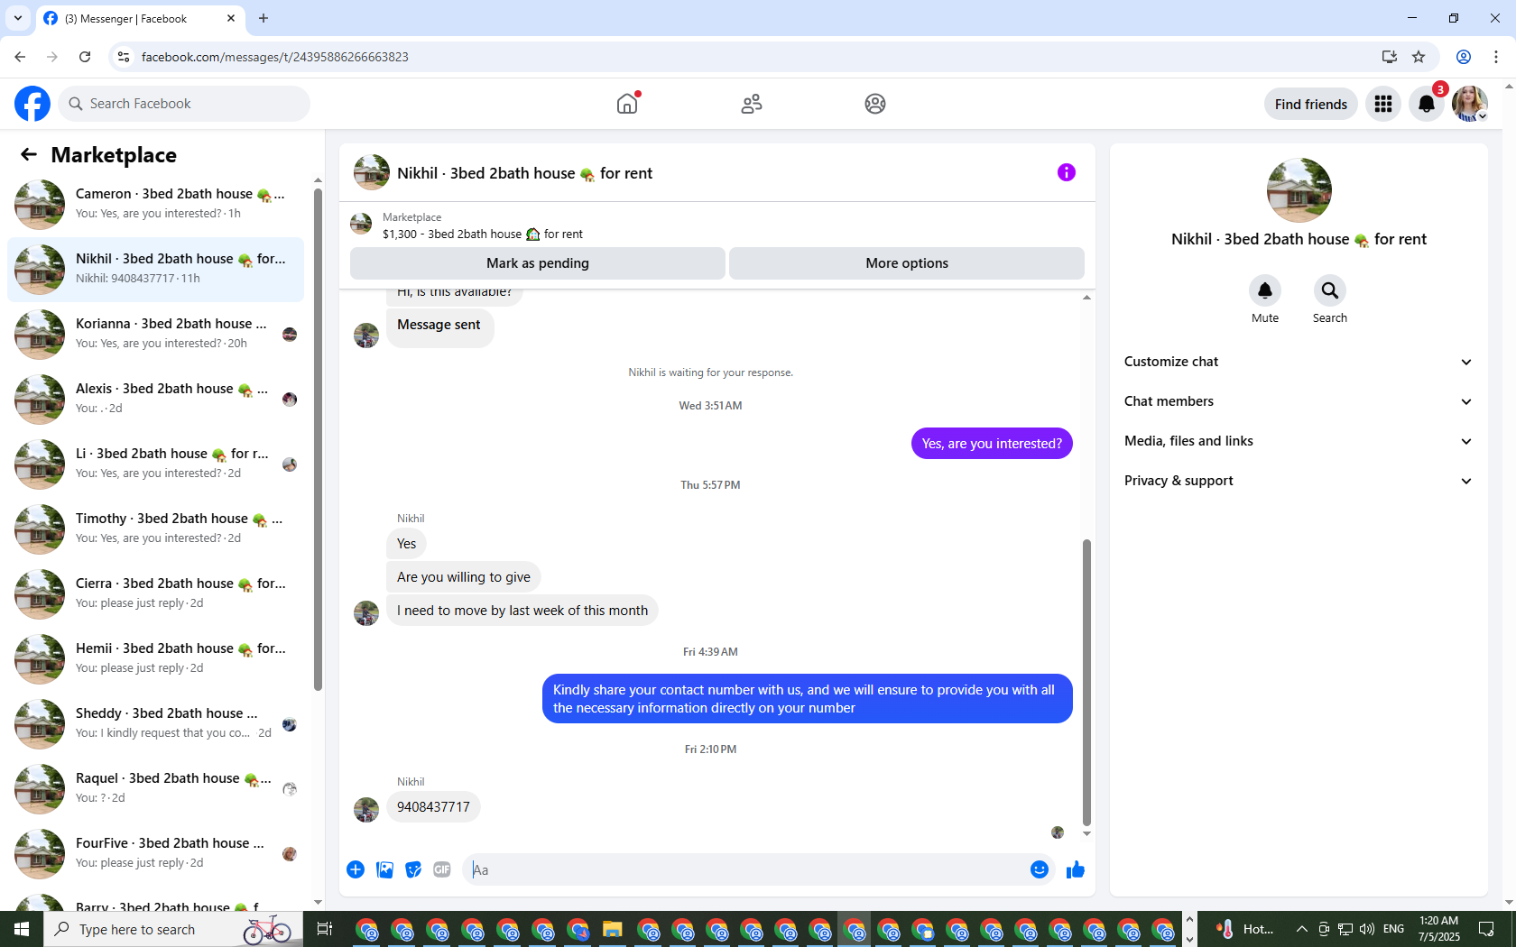Click the listing thumbnail in right panel
The height and width of the screenshot is (947, 1516).
pos(1299,190)
